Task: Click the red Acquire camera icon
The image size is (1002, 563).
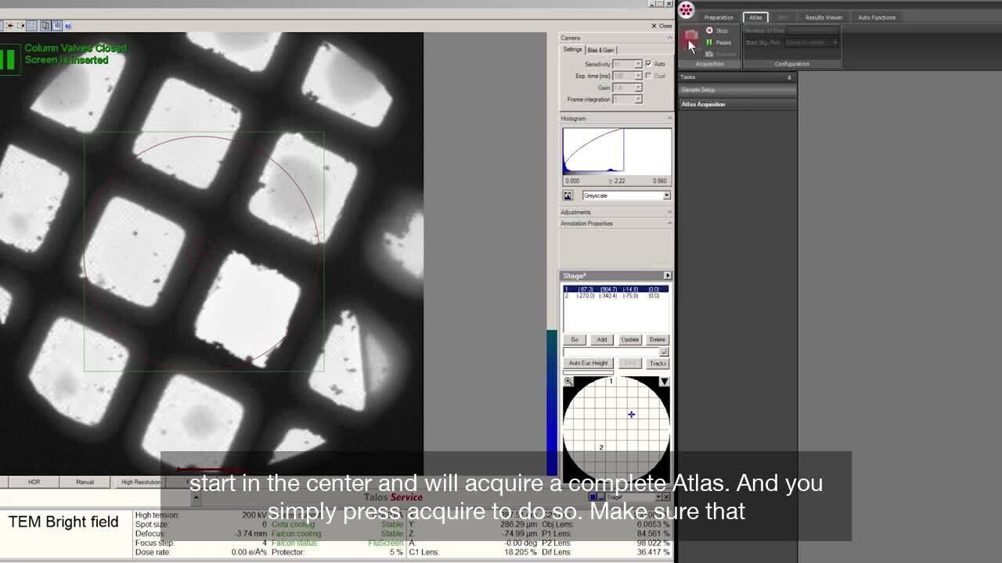Action: [690, 36]
